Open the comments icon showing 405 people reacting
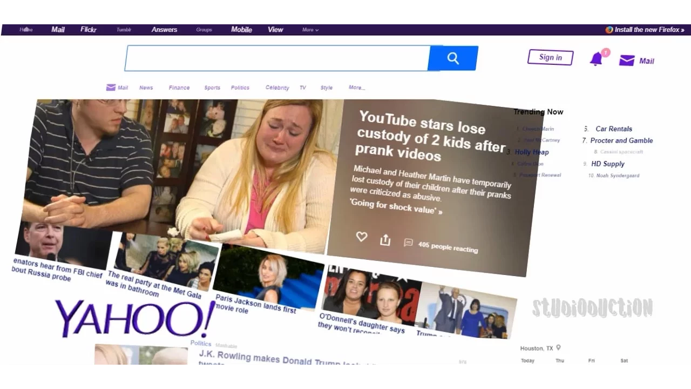Screen dimensions: 691x389 coord(409,243)
